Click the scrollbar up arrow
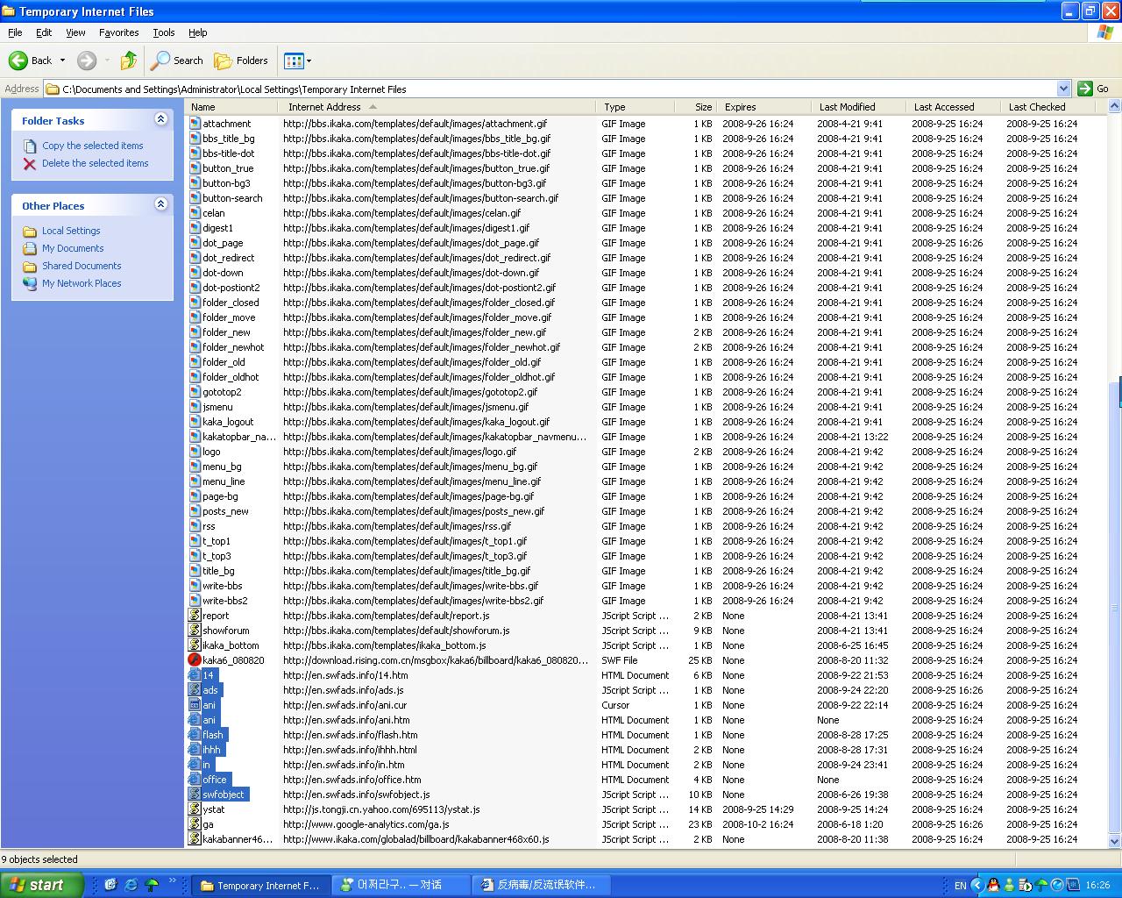The height and width of the screenshot is (898, 1122). (1115, 107)
